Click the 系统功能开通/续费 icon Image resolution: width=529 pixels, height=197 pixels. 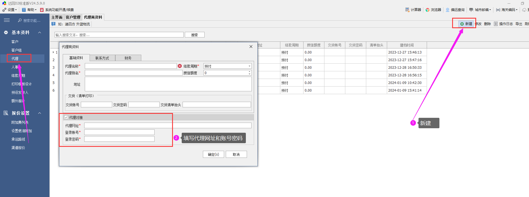click(x=42, y=10)
